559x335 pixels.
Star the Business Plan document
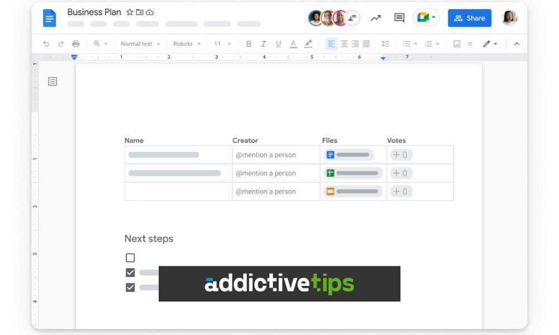[130, 12]
